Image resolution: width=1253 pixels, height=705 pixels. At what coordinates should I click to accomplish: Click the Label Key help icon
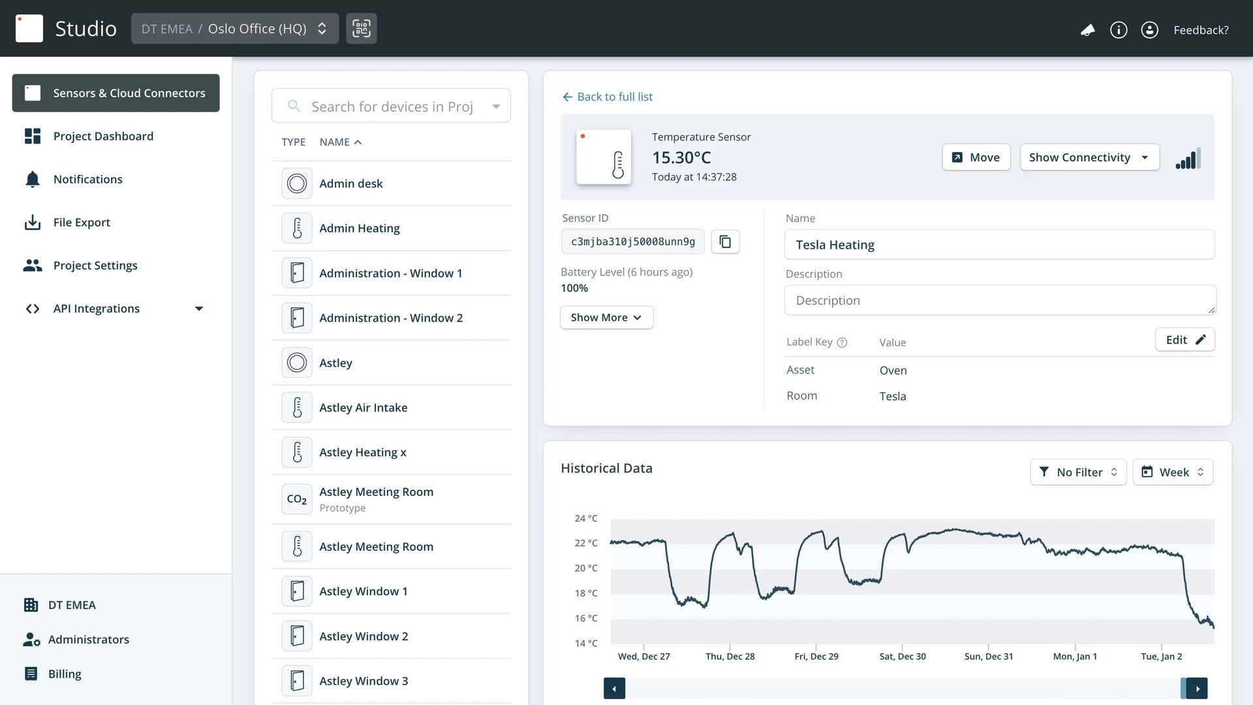pos(842,343)
